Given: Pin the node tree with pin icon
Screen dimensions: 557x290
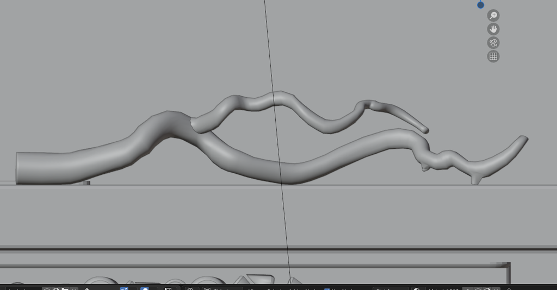Looking at the screenshot, I should (x=510, y=288).
